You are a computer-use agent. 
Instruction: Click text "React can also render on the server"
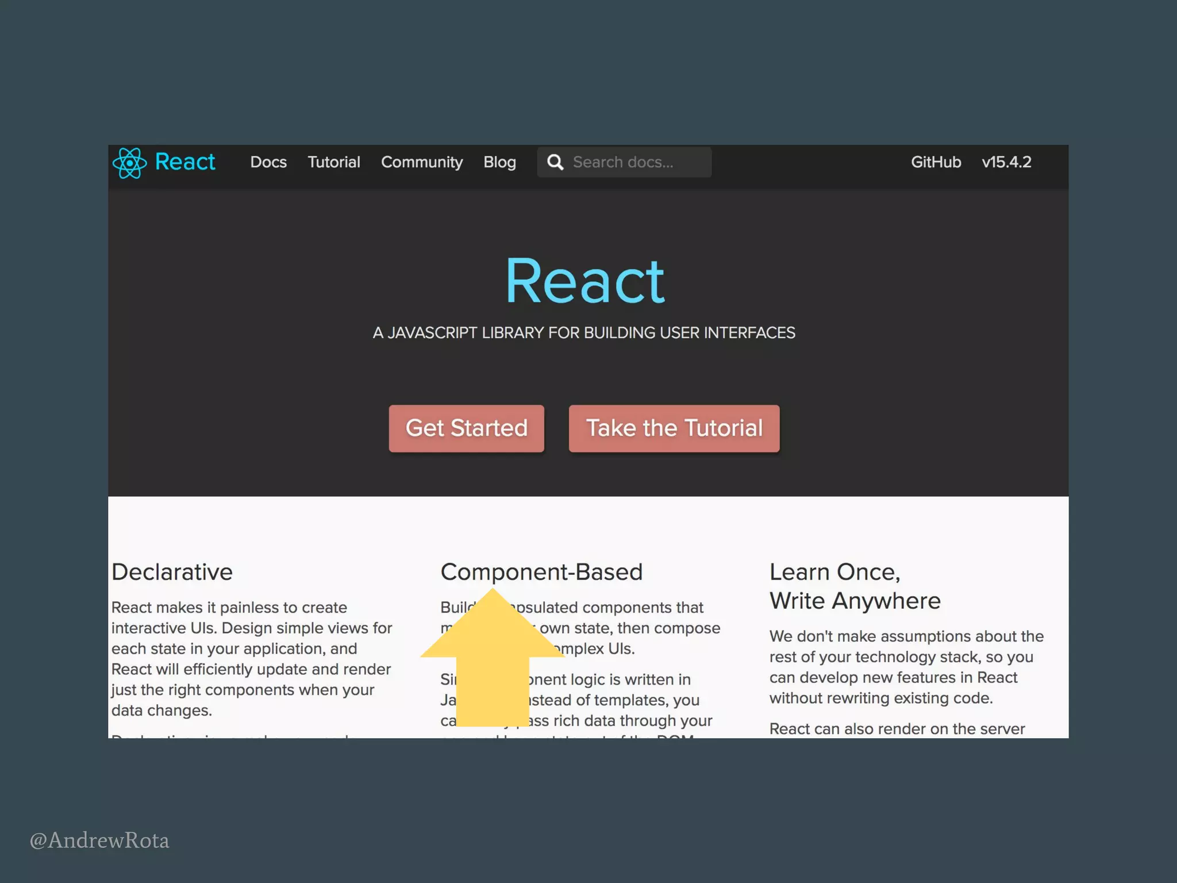tap(897, 728)
